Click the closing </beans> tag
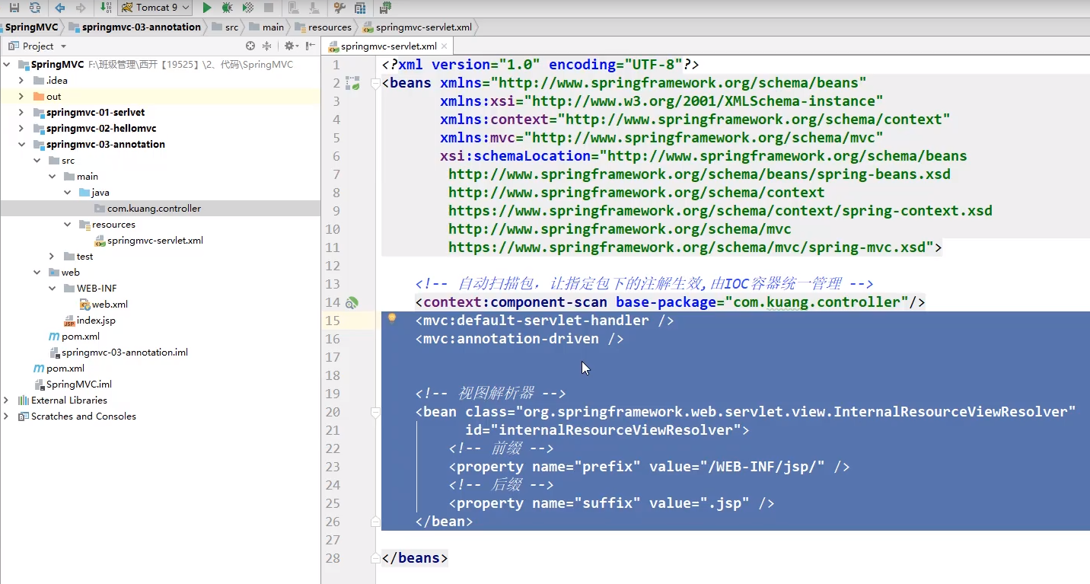 (415, 558)
